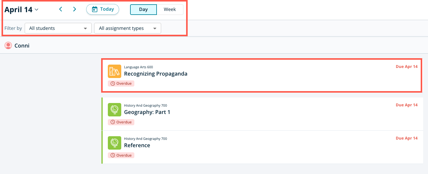
Task: Open the Reference assignment
Action: click(137, 145)
